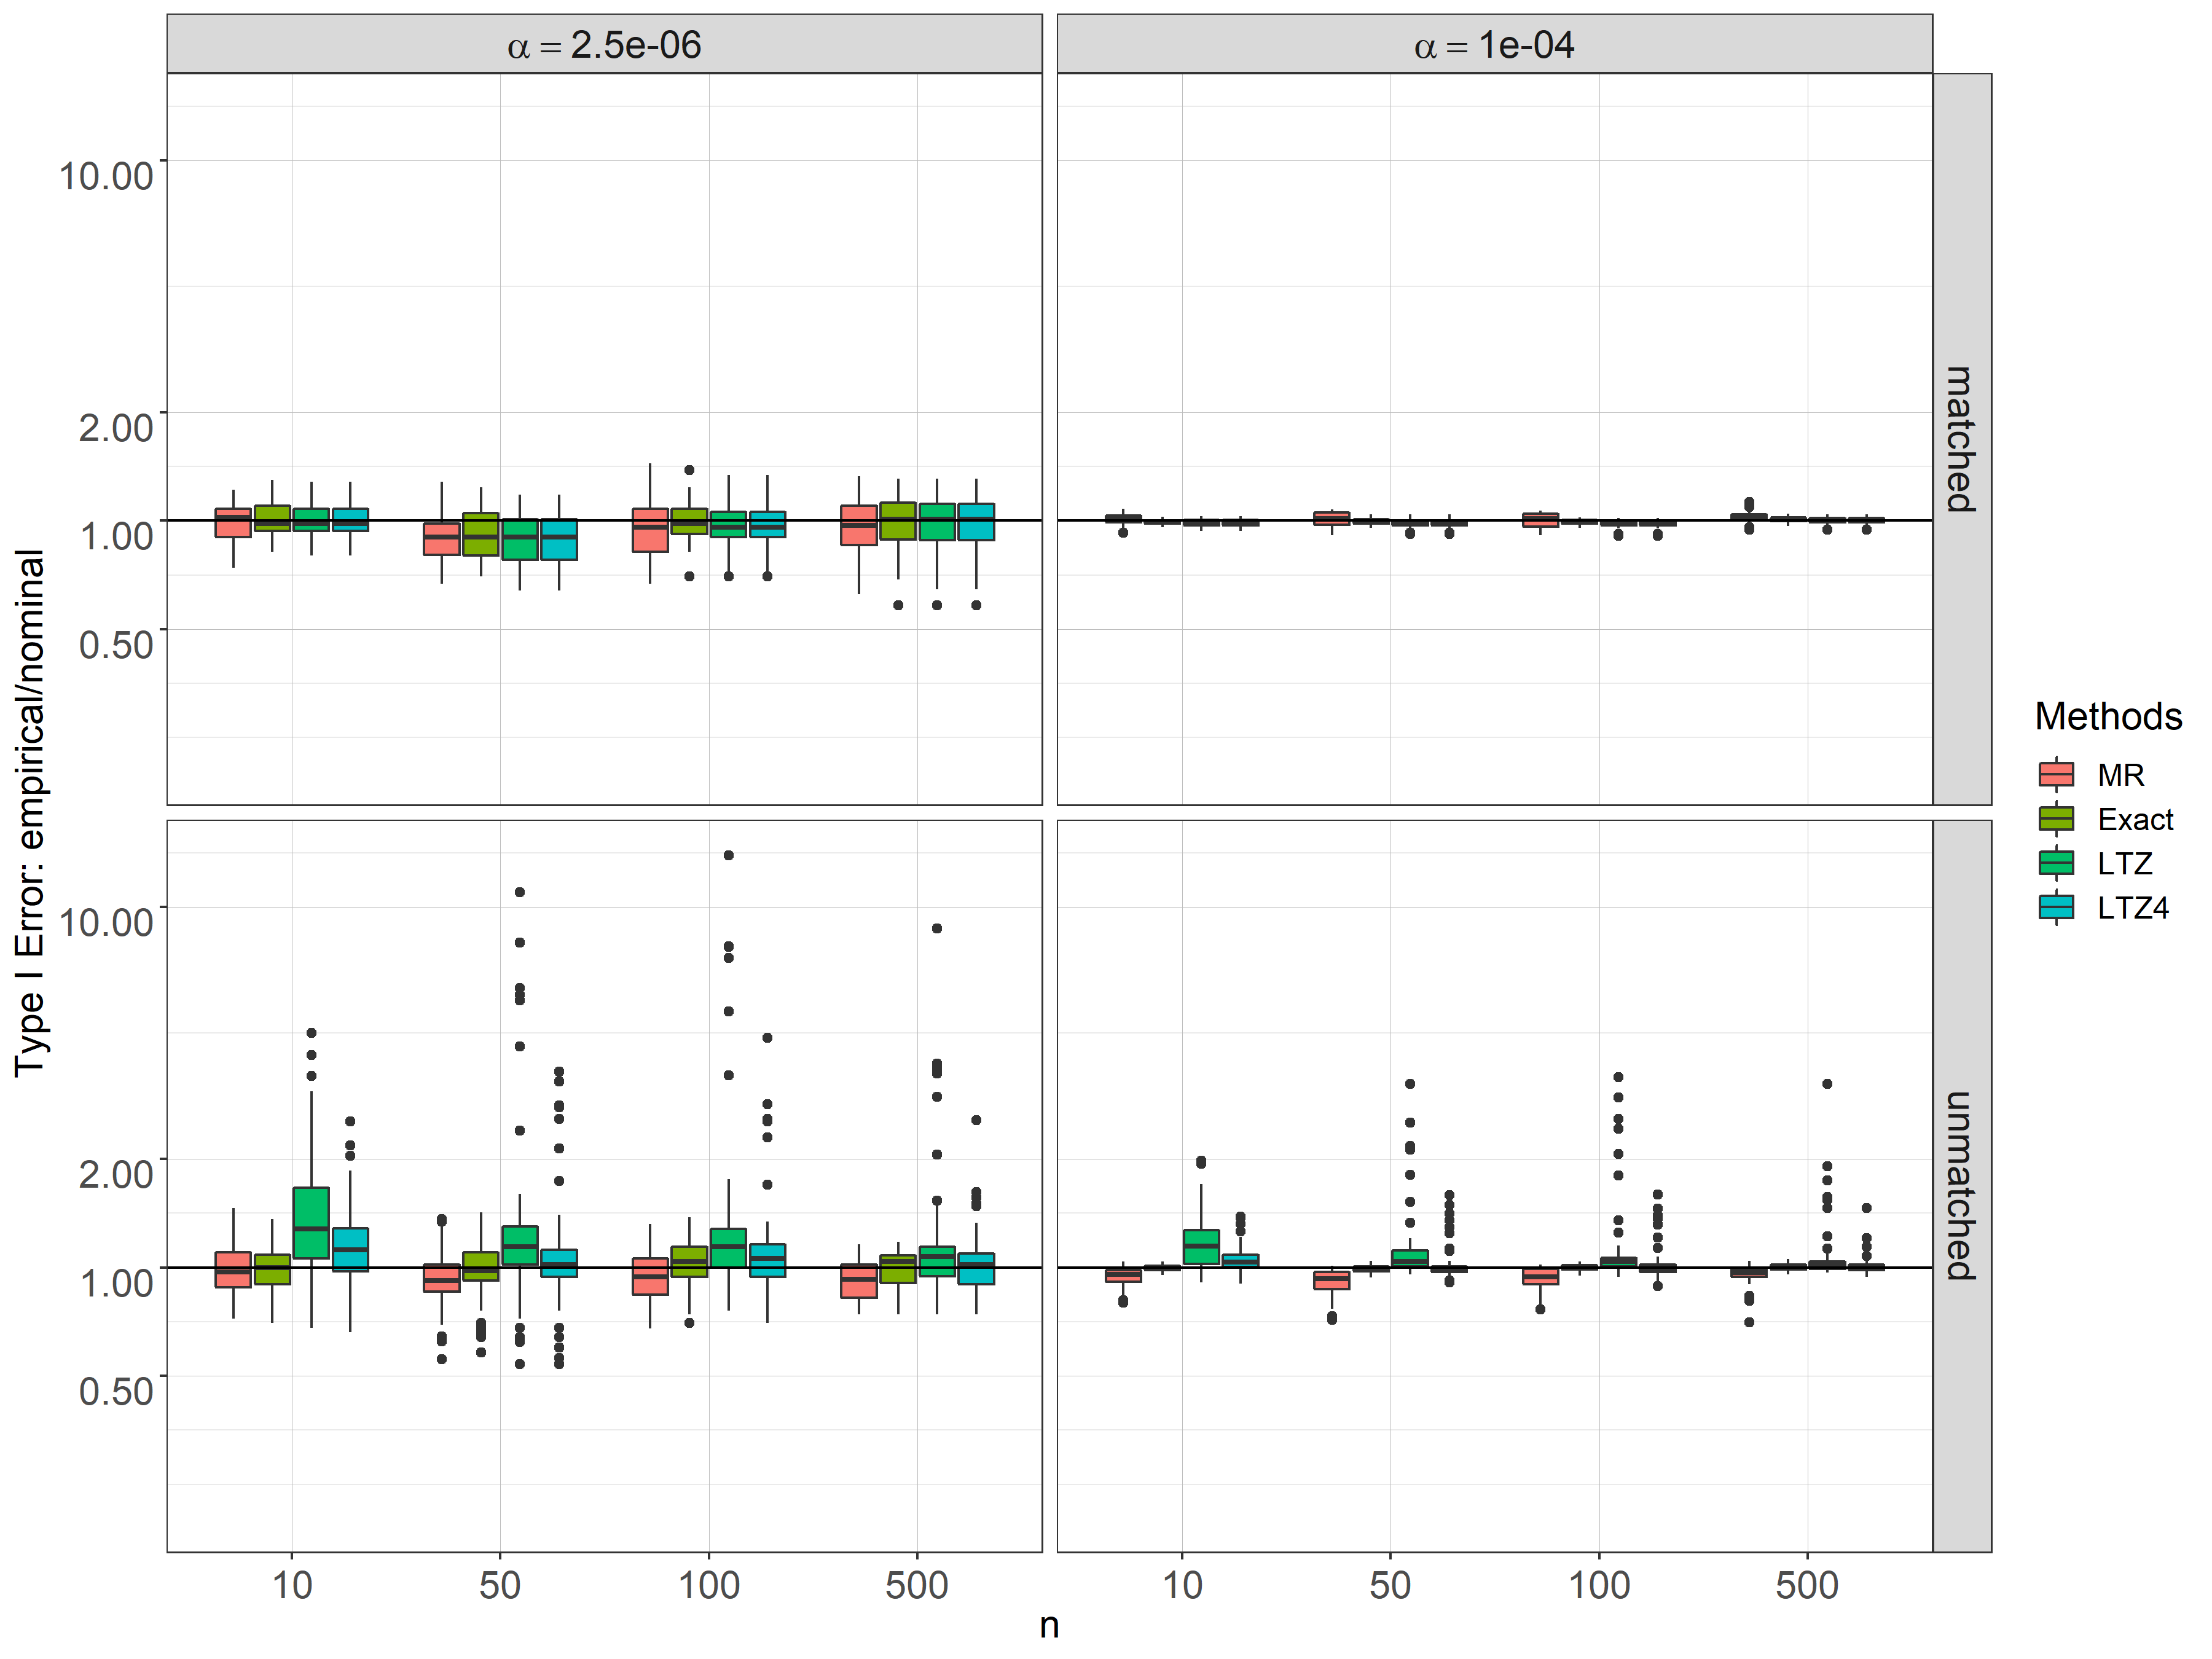Click the 'α = 1e-04' facet header
This screenshot has width=2212, height=1659.
click(1494, 44)
